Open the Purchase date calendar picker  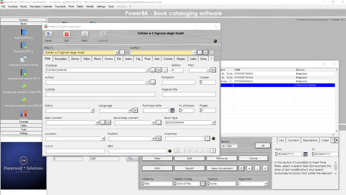pos(172,110)
